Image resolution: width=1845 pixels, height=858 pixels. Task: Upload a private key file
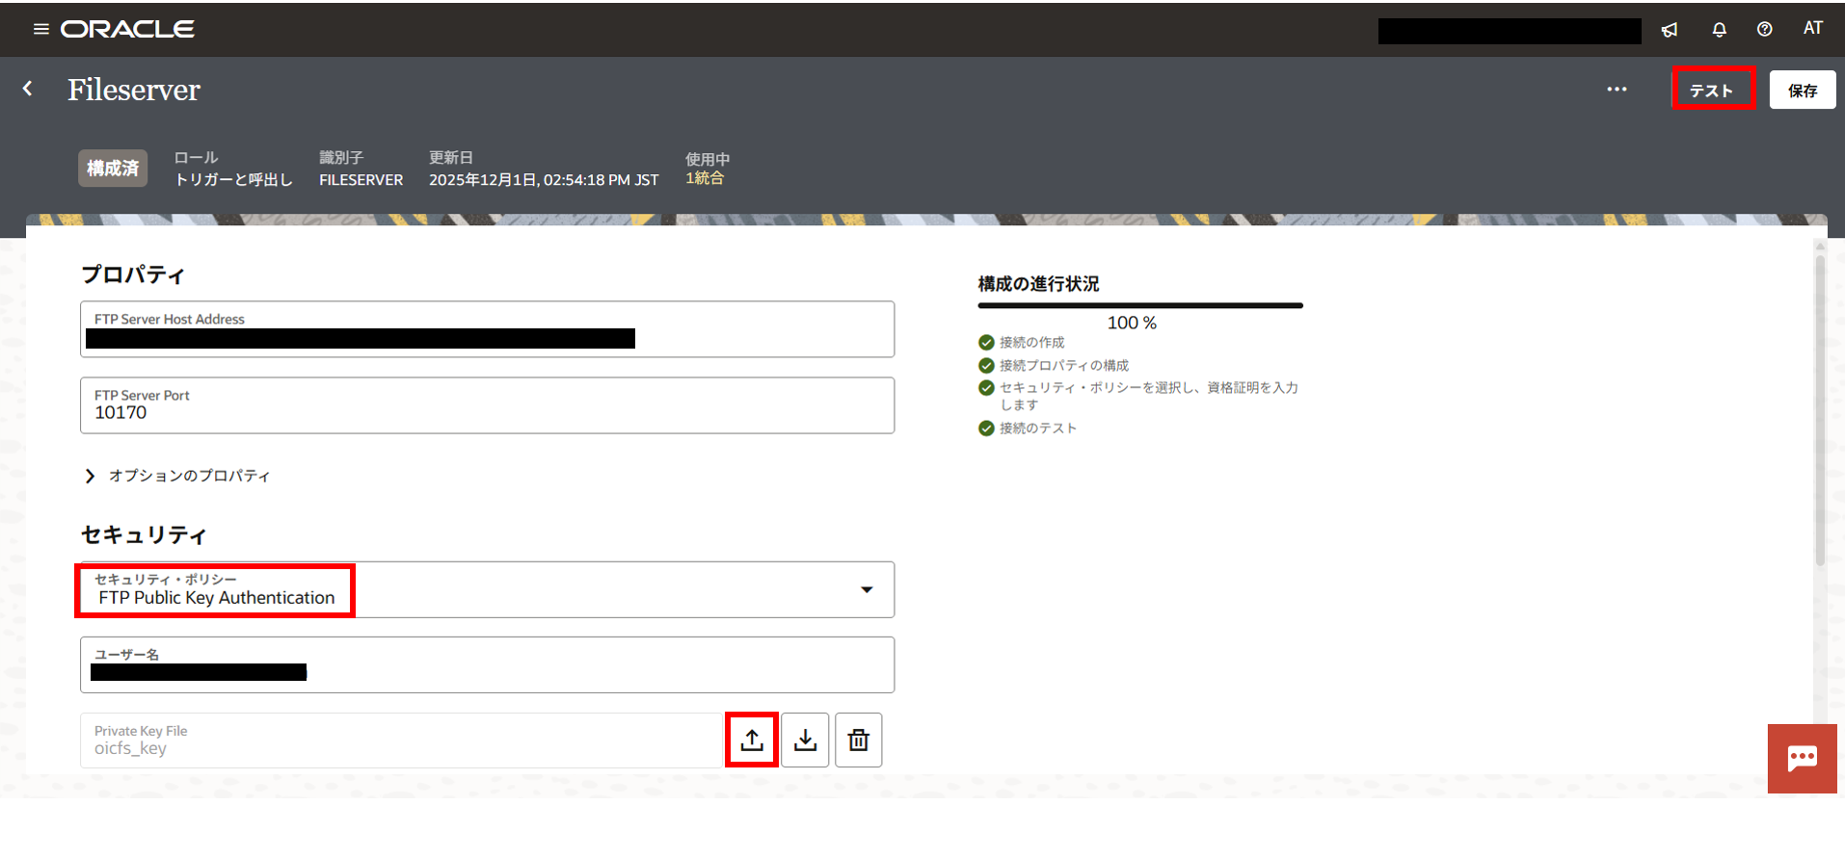[752, 740]
